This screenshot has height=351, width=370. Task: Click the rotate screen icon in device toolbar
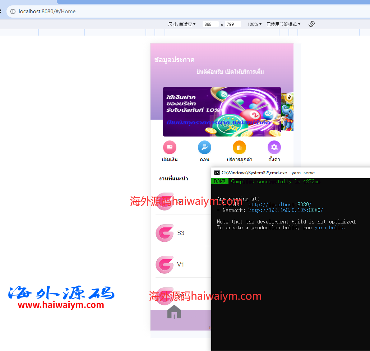pyautogui.click(x=311, y=24)
